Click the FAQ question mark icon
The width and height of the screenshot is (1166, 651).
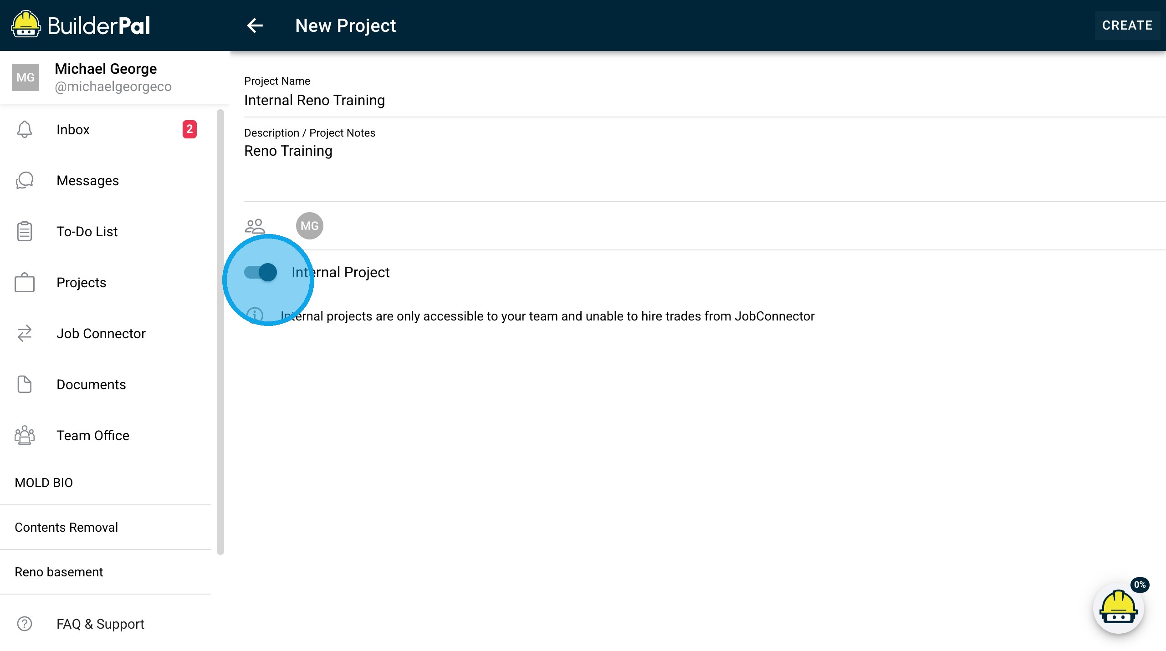(x=25, y=624)
